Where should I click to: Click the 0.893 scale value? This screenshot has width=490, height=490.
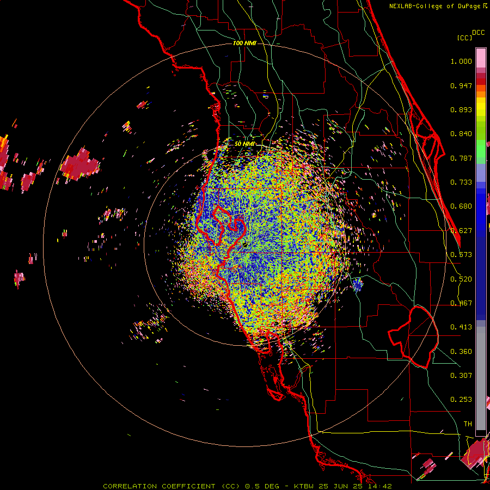coord(461,109)
